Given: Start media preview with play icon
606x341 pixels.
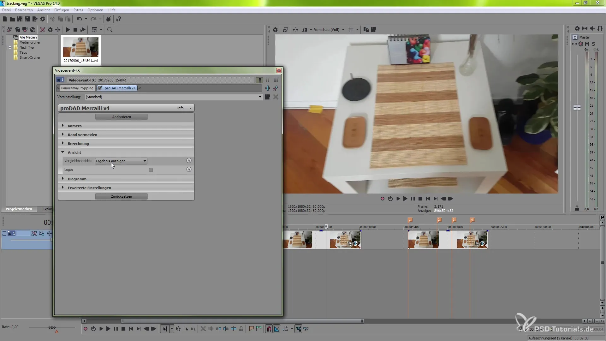Looking at the screenshot, I should [68, 30].
